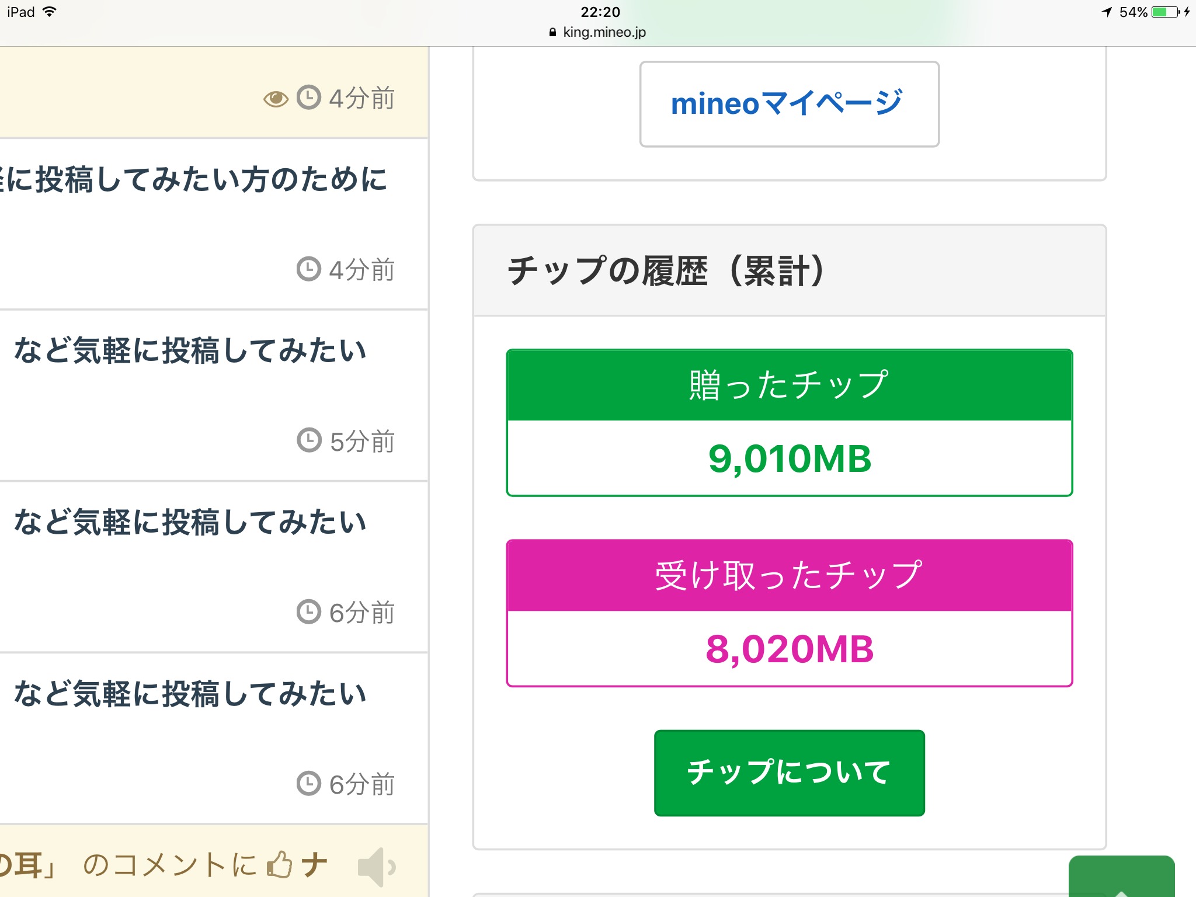
Task: Click the thumbs-up icon in bottom notification
Action: coord(280,864)
